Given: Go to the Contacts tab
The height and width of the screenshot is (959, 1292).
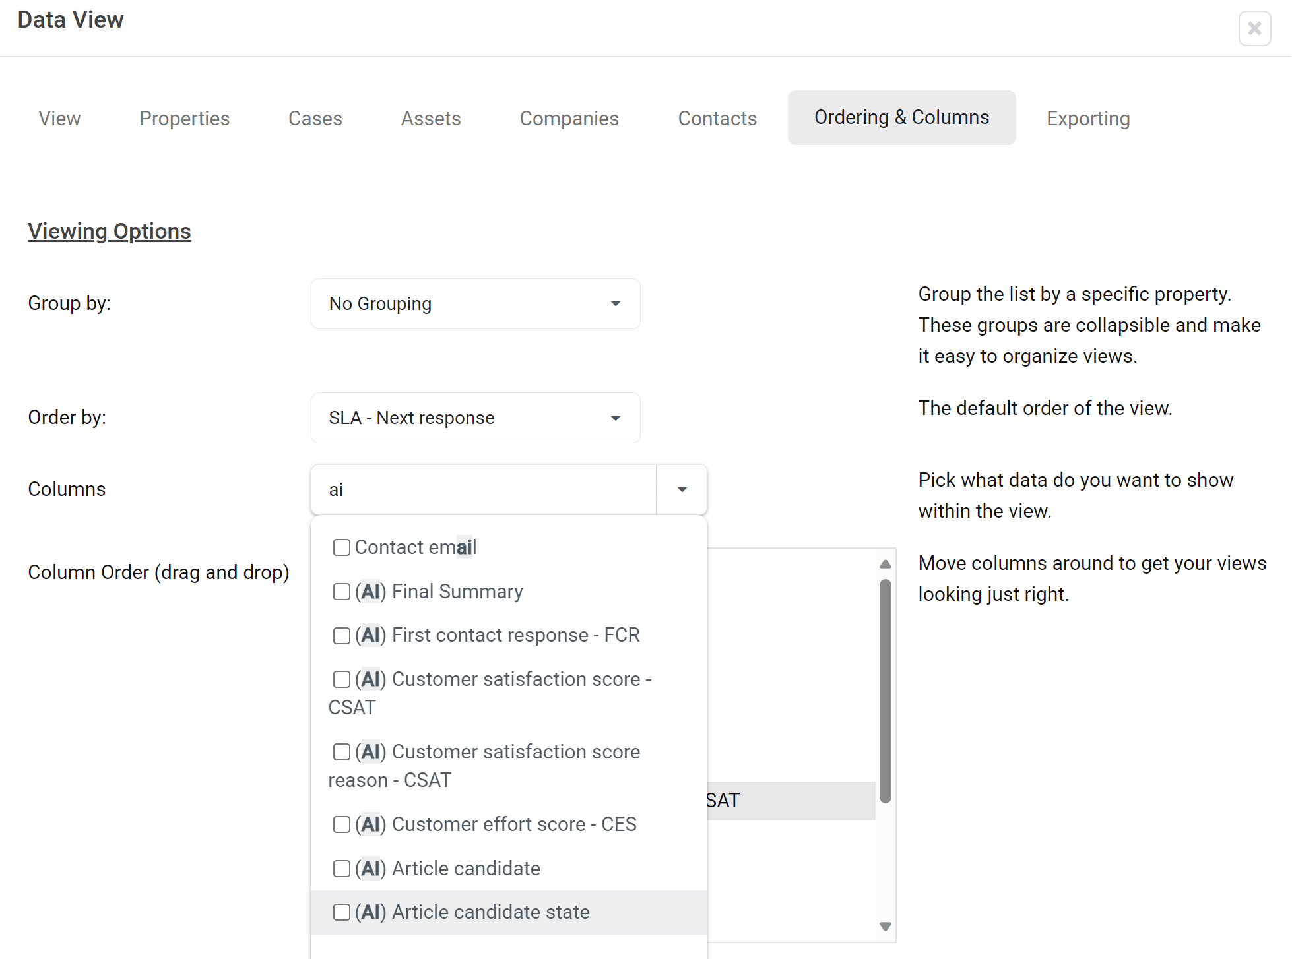Looking at the screenshot, I should [x=717, y=119].
